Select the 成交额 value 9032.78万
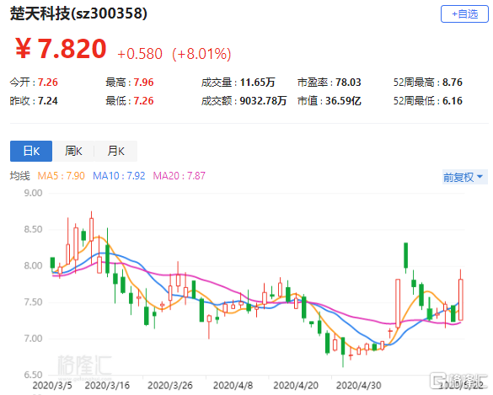Viewport: 493px width, 395px height. click(x=263, y=101)
